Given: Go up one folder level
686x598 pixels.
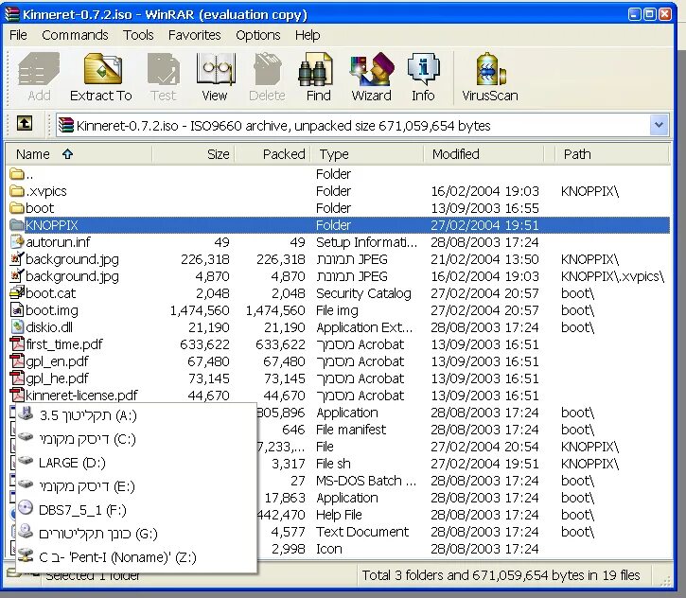Looking at the screenshot, I should 25,123.
